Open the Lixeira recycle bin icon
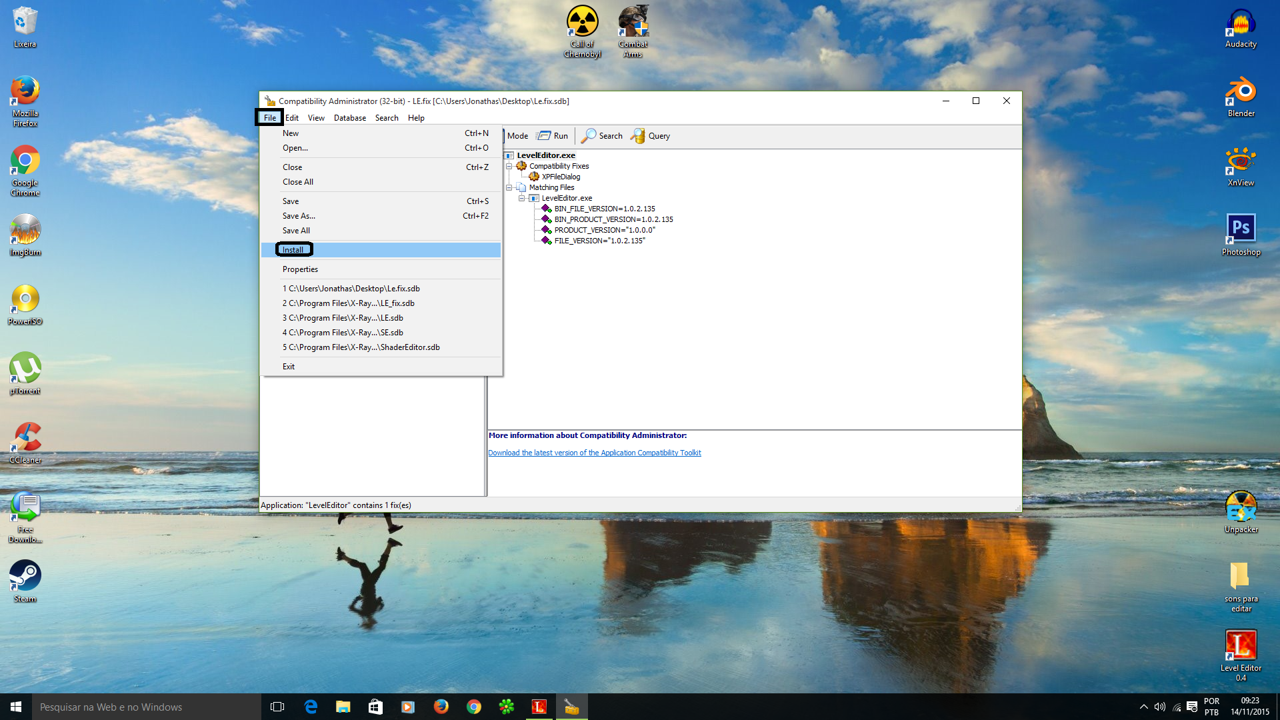 click(25, 27)
